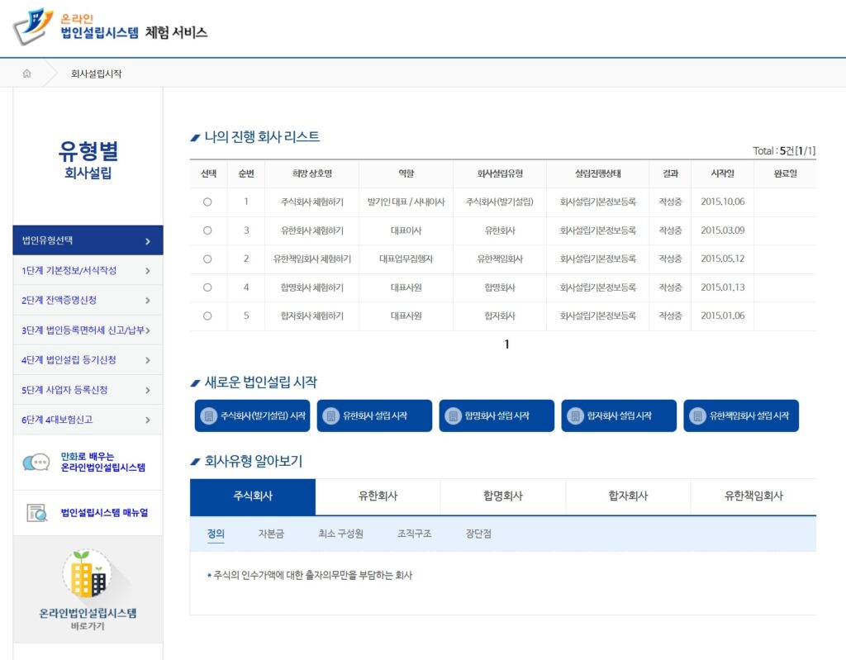Expand chevron for 2단계 잔액증명신청
846x660 pixels.
(148, 301)
